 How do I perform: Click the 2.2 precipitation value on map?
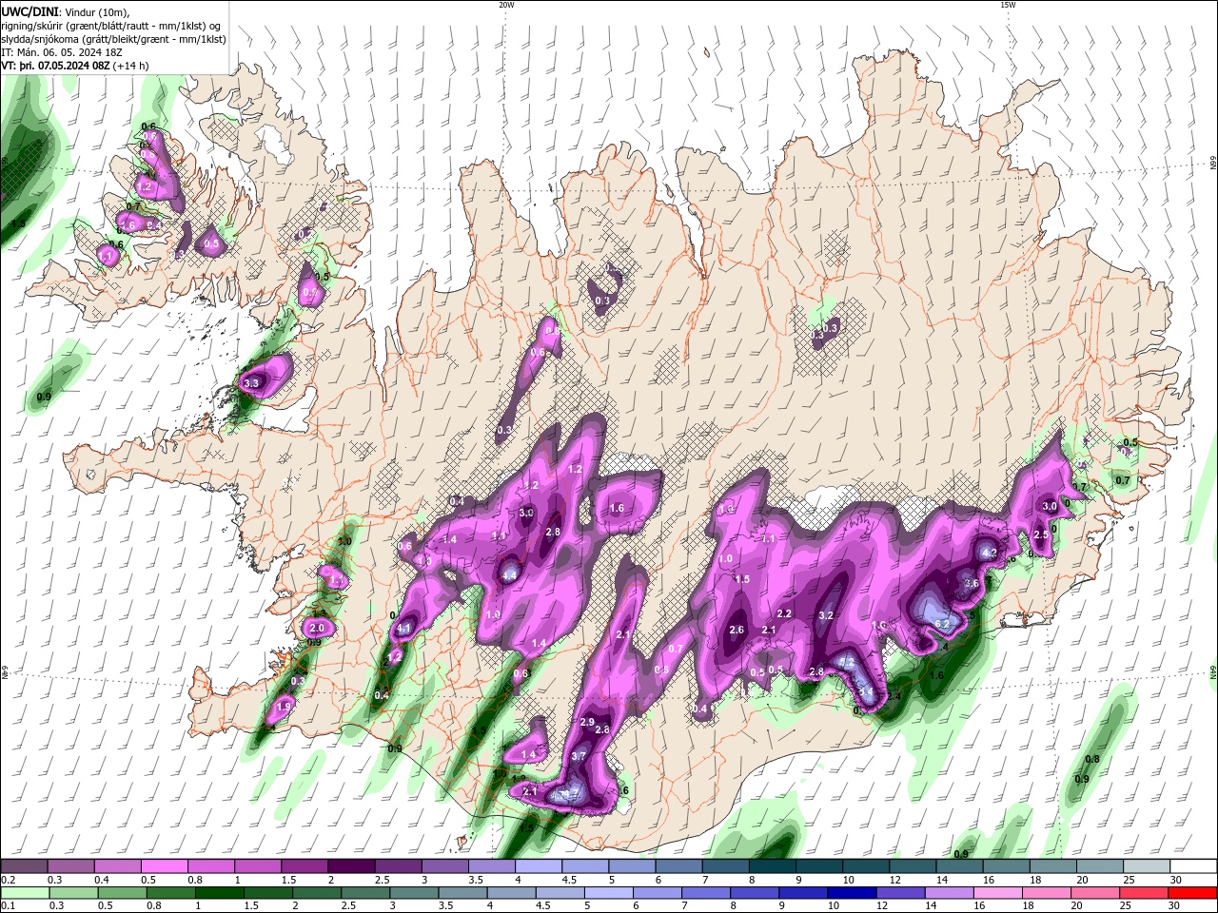[x=785, y=613]
